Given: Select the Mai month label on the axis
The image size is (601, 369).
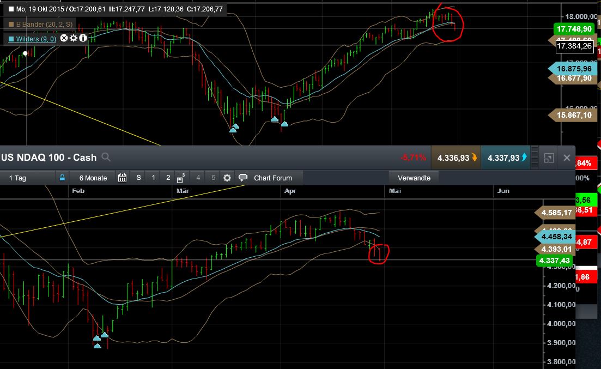Looking at the screenshot, I should click(394, 191).
